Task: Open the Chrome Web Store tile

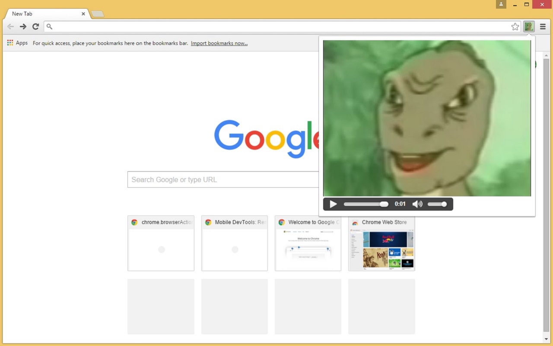Action: click(381, 243)
